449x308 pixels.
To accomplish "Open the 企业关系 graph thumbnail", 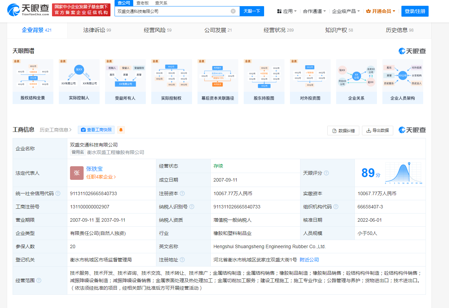I will coord(357,82).
